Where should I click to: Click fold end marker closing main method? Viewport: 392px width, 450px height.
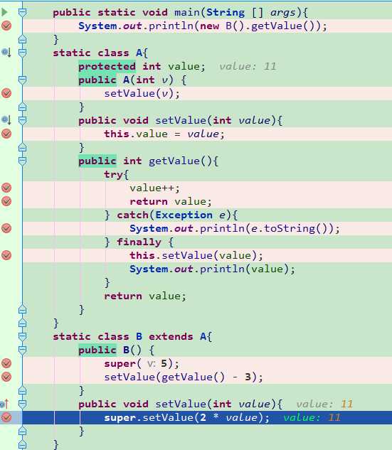(22, 39)
